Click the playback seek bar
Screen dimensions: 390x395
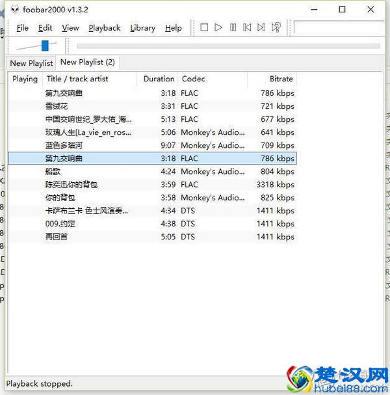coord(228,46)
